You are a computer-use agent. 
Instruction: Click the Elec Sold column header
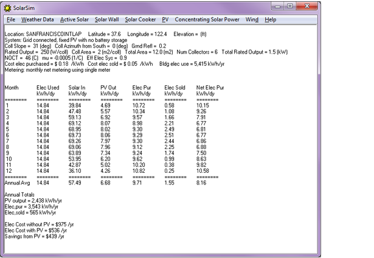click(x=175, y=88)
